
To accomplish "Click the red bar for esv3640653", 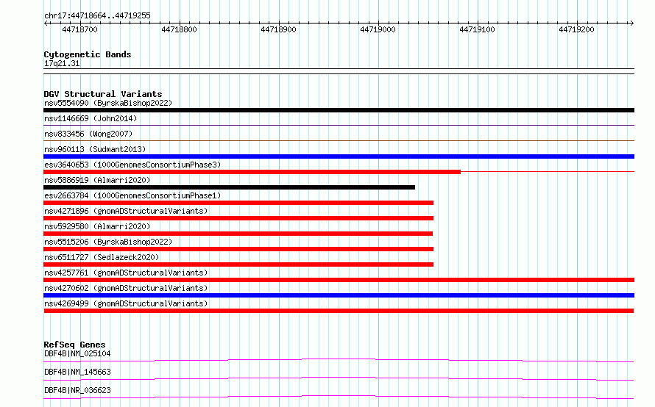I will [x=252, y=172].
